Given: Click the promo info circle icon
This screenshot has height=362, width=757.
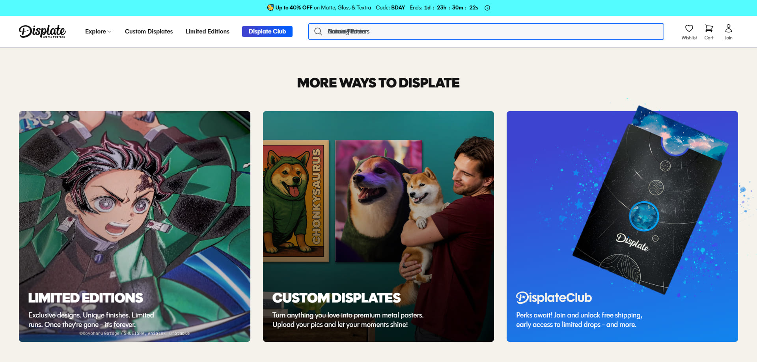Looking at the screenshot, I should 487,8.
